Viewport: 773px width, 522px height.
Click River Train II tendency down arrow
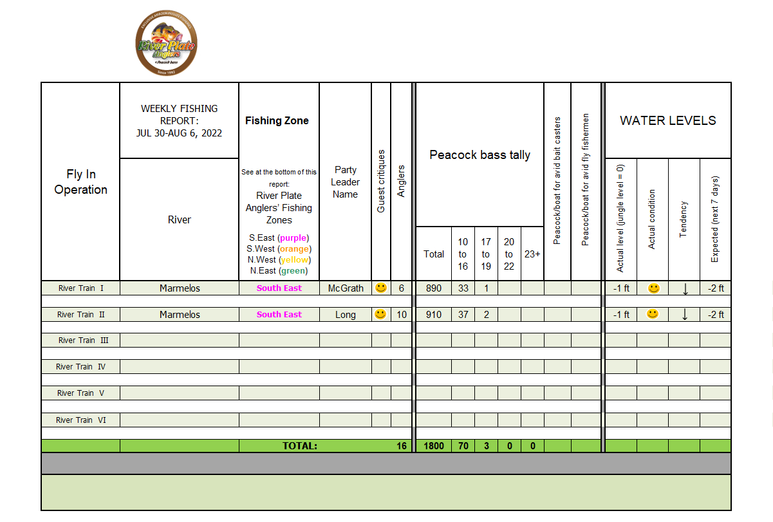(685, 315)
